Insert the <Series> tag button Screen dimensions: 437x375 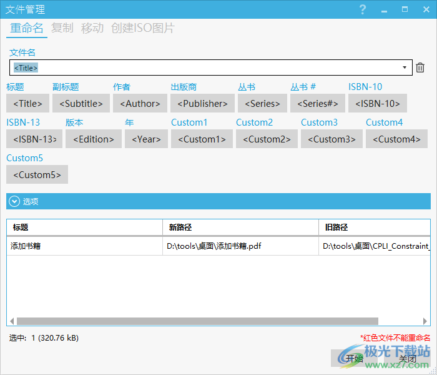[x=262, y=103]
